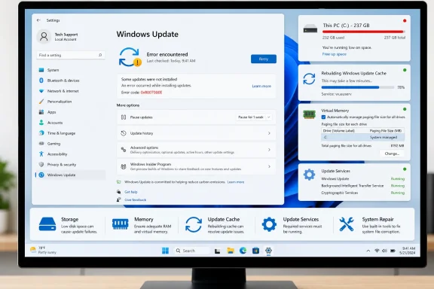Select Bluetooth & devices in the sidebar
This screenshot has width=434, height=289.
(71, 81)
